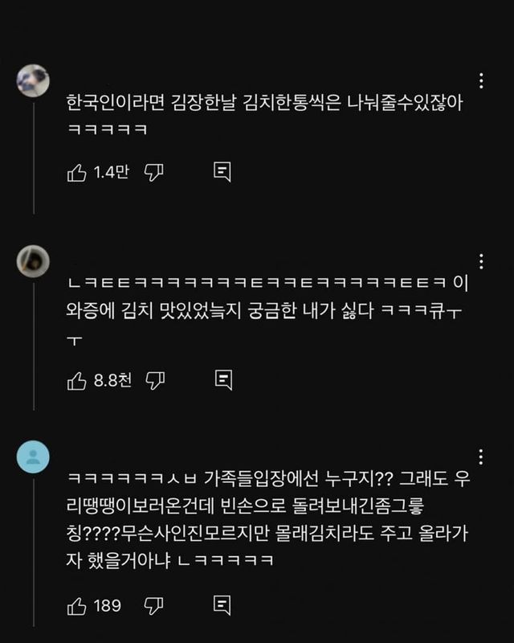Click the 1.4만 like count

(112, 171)
